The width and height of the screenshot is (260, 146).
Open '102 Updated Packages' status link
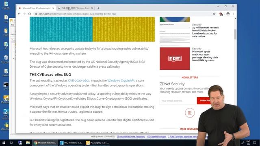pos(156,137)
